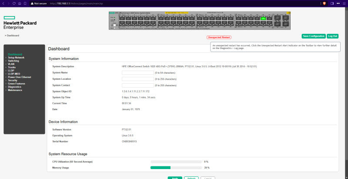Screen dimensions: 348x179
Task: Click the System Resource Usage heading
Action: 68,154
